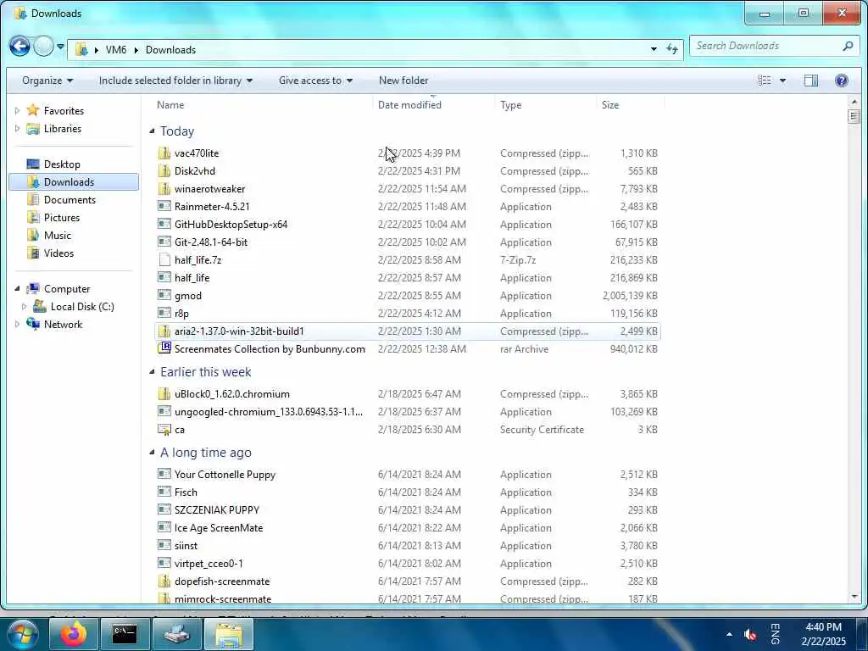Image resolution: width=868 pixels, height=651 pixels.
Task: Select the half_life application file
Action: tap(192, 278)
